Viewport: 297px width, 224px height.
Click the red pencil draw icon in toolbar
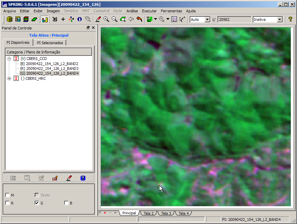coord(98,20)
